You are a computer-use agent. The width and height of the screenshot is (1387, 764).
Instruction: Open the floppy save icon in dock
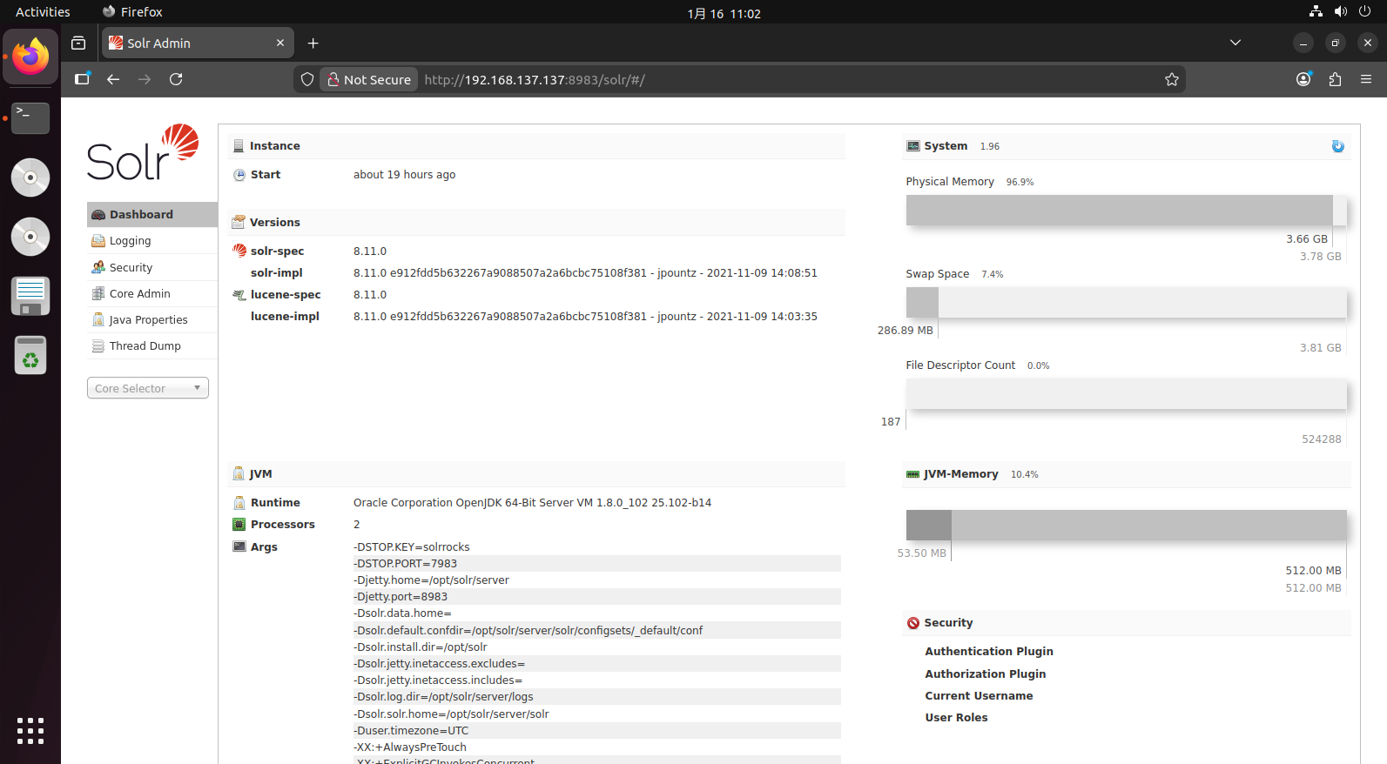coord(30,296)
